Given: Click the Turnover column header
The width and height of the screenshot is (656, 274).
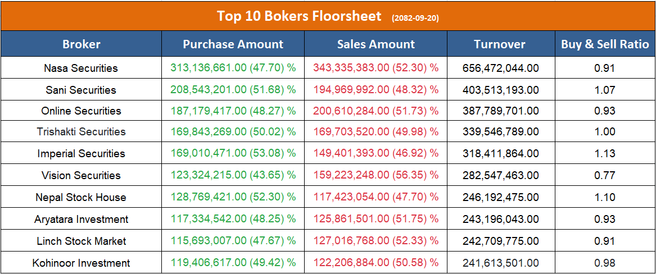Looking at the screenshot, I should 500,44.
